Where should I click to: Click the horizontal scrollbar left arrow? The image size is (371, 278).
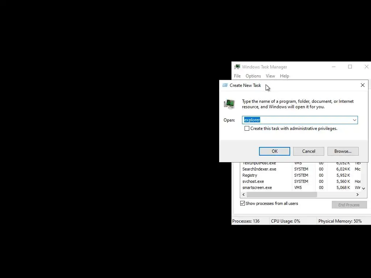[244, 194]
